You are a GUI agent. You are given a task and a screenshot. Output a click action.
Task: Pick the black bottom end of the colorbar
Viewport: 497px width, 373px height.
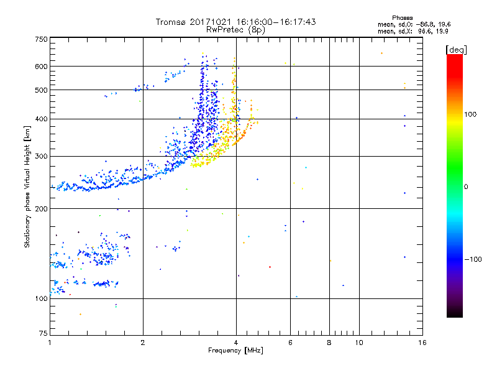[x=454, y=314]
